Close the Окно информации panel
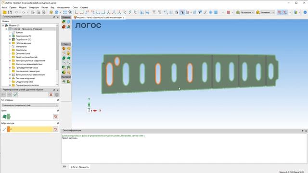 [306, 131]
